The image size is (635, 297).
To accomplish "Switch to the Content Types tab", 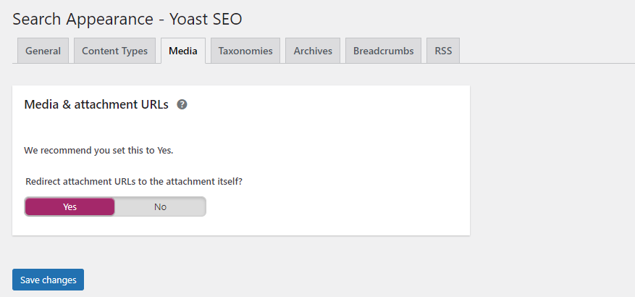I will pos(114,51).
